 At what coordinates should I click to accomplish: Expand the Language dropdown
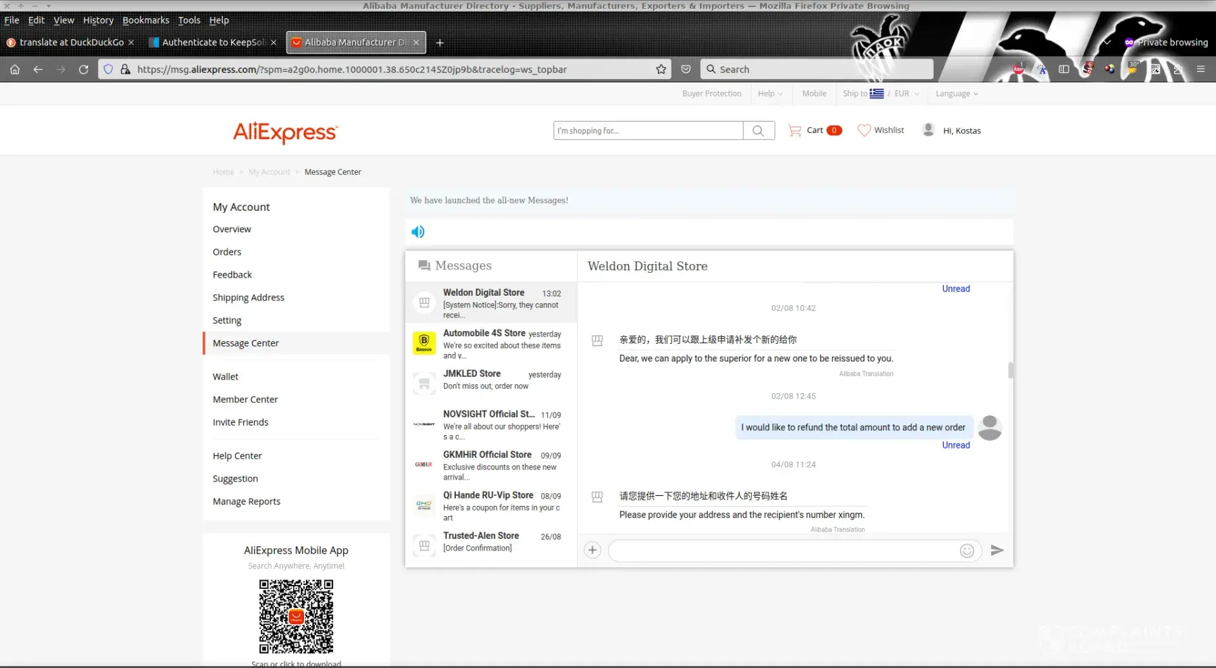click(x=956, y=94)
